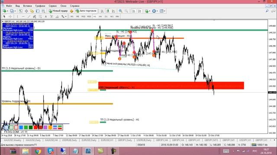Open a new chart from toolbar
This screenshot has width=277, height=155.
coord(4,11)
